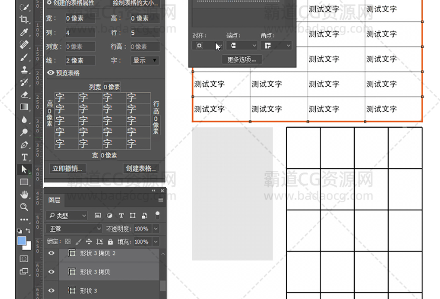Click the 更多选项 button

click(x=242, y=59)
